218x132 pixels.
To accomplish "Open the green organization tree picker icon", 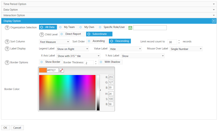I will [130, 28].
